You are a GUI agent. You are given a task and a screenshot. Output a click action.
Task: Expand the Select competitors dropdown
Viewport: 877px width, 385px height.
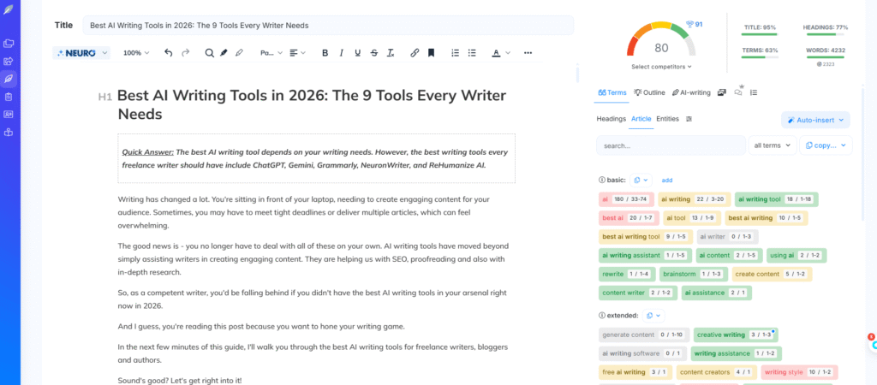(661, 67)
